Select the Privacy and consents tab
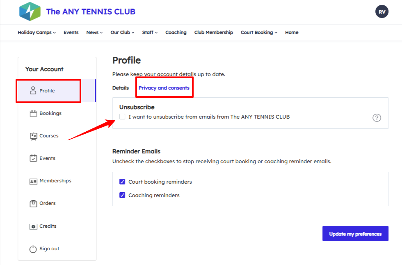The width and height of the screenshot is (402, 265). (164, 88)
